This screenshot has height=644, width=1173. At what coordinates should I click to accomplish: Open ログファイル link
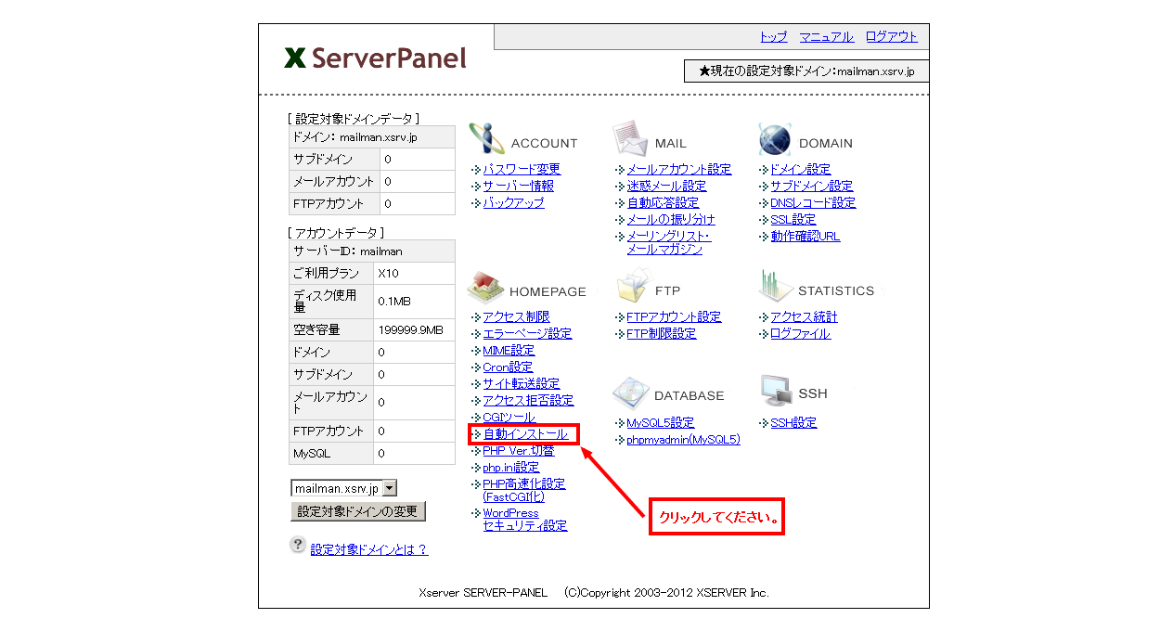[800, 333]
